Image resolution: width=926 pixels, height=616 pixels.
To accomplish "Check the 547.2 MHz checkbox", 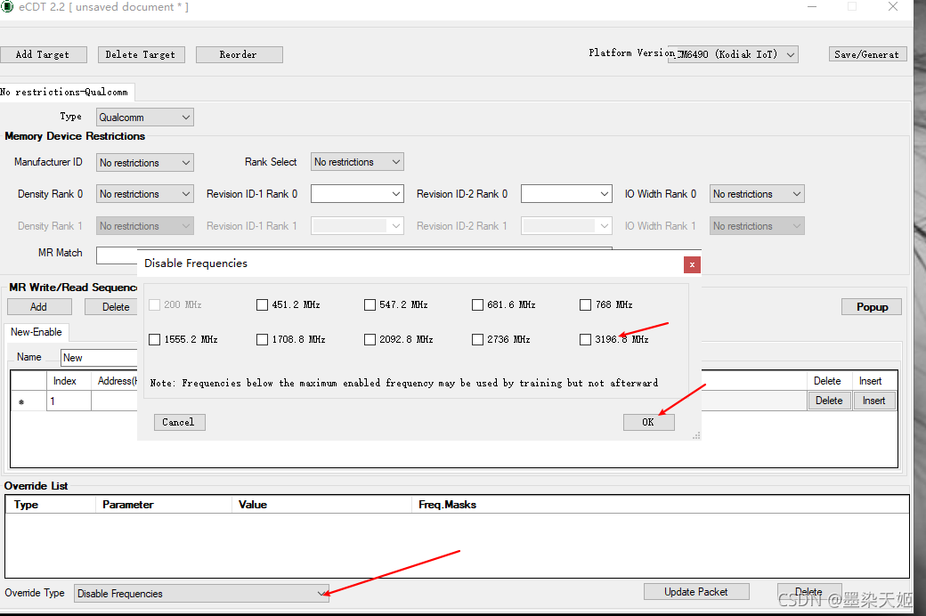I will coord(370,304).
